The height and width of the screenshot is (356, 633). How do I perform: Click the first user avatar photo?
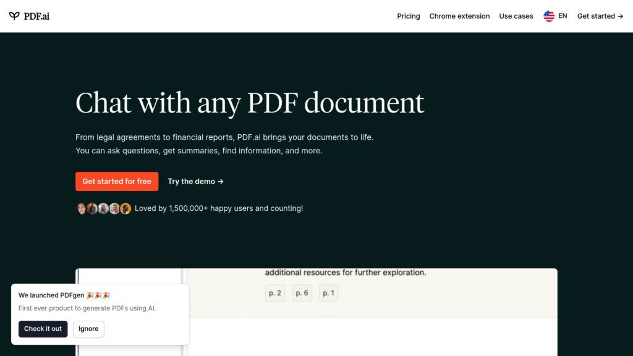[x=82, y=208]
